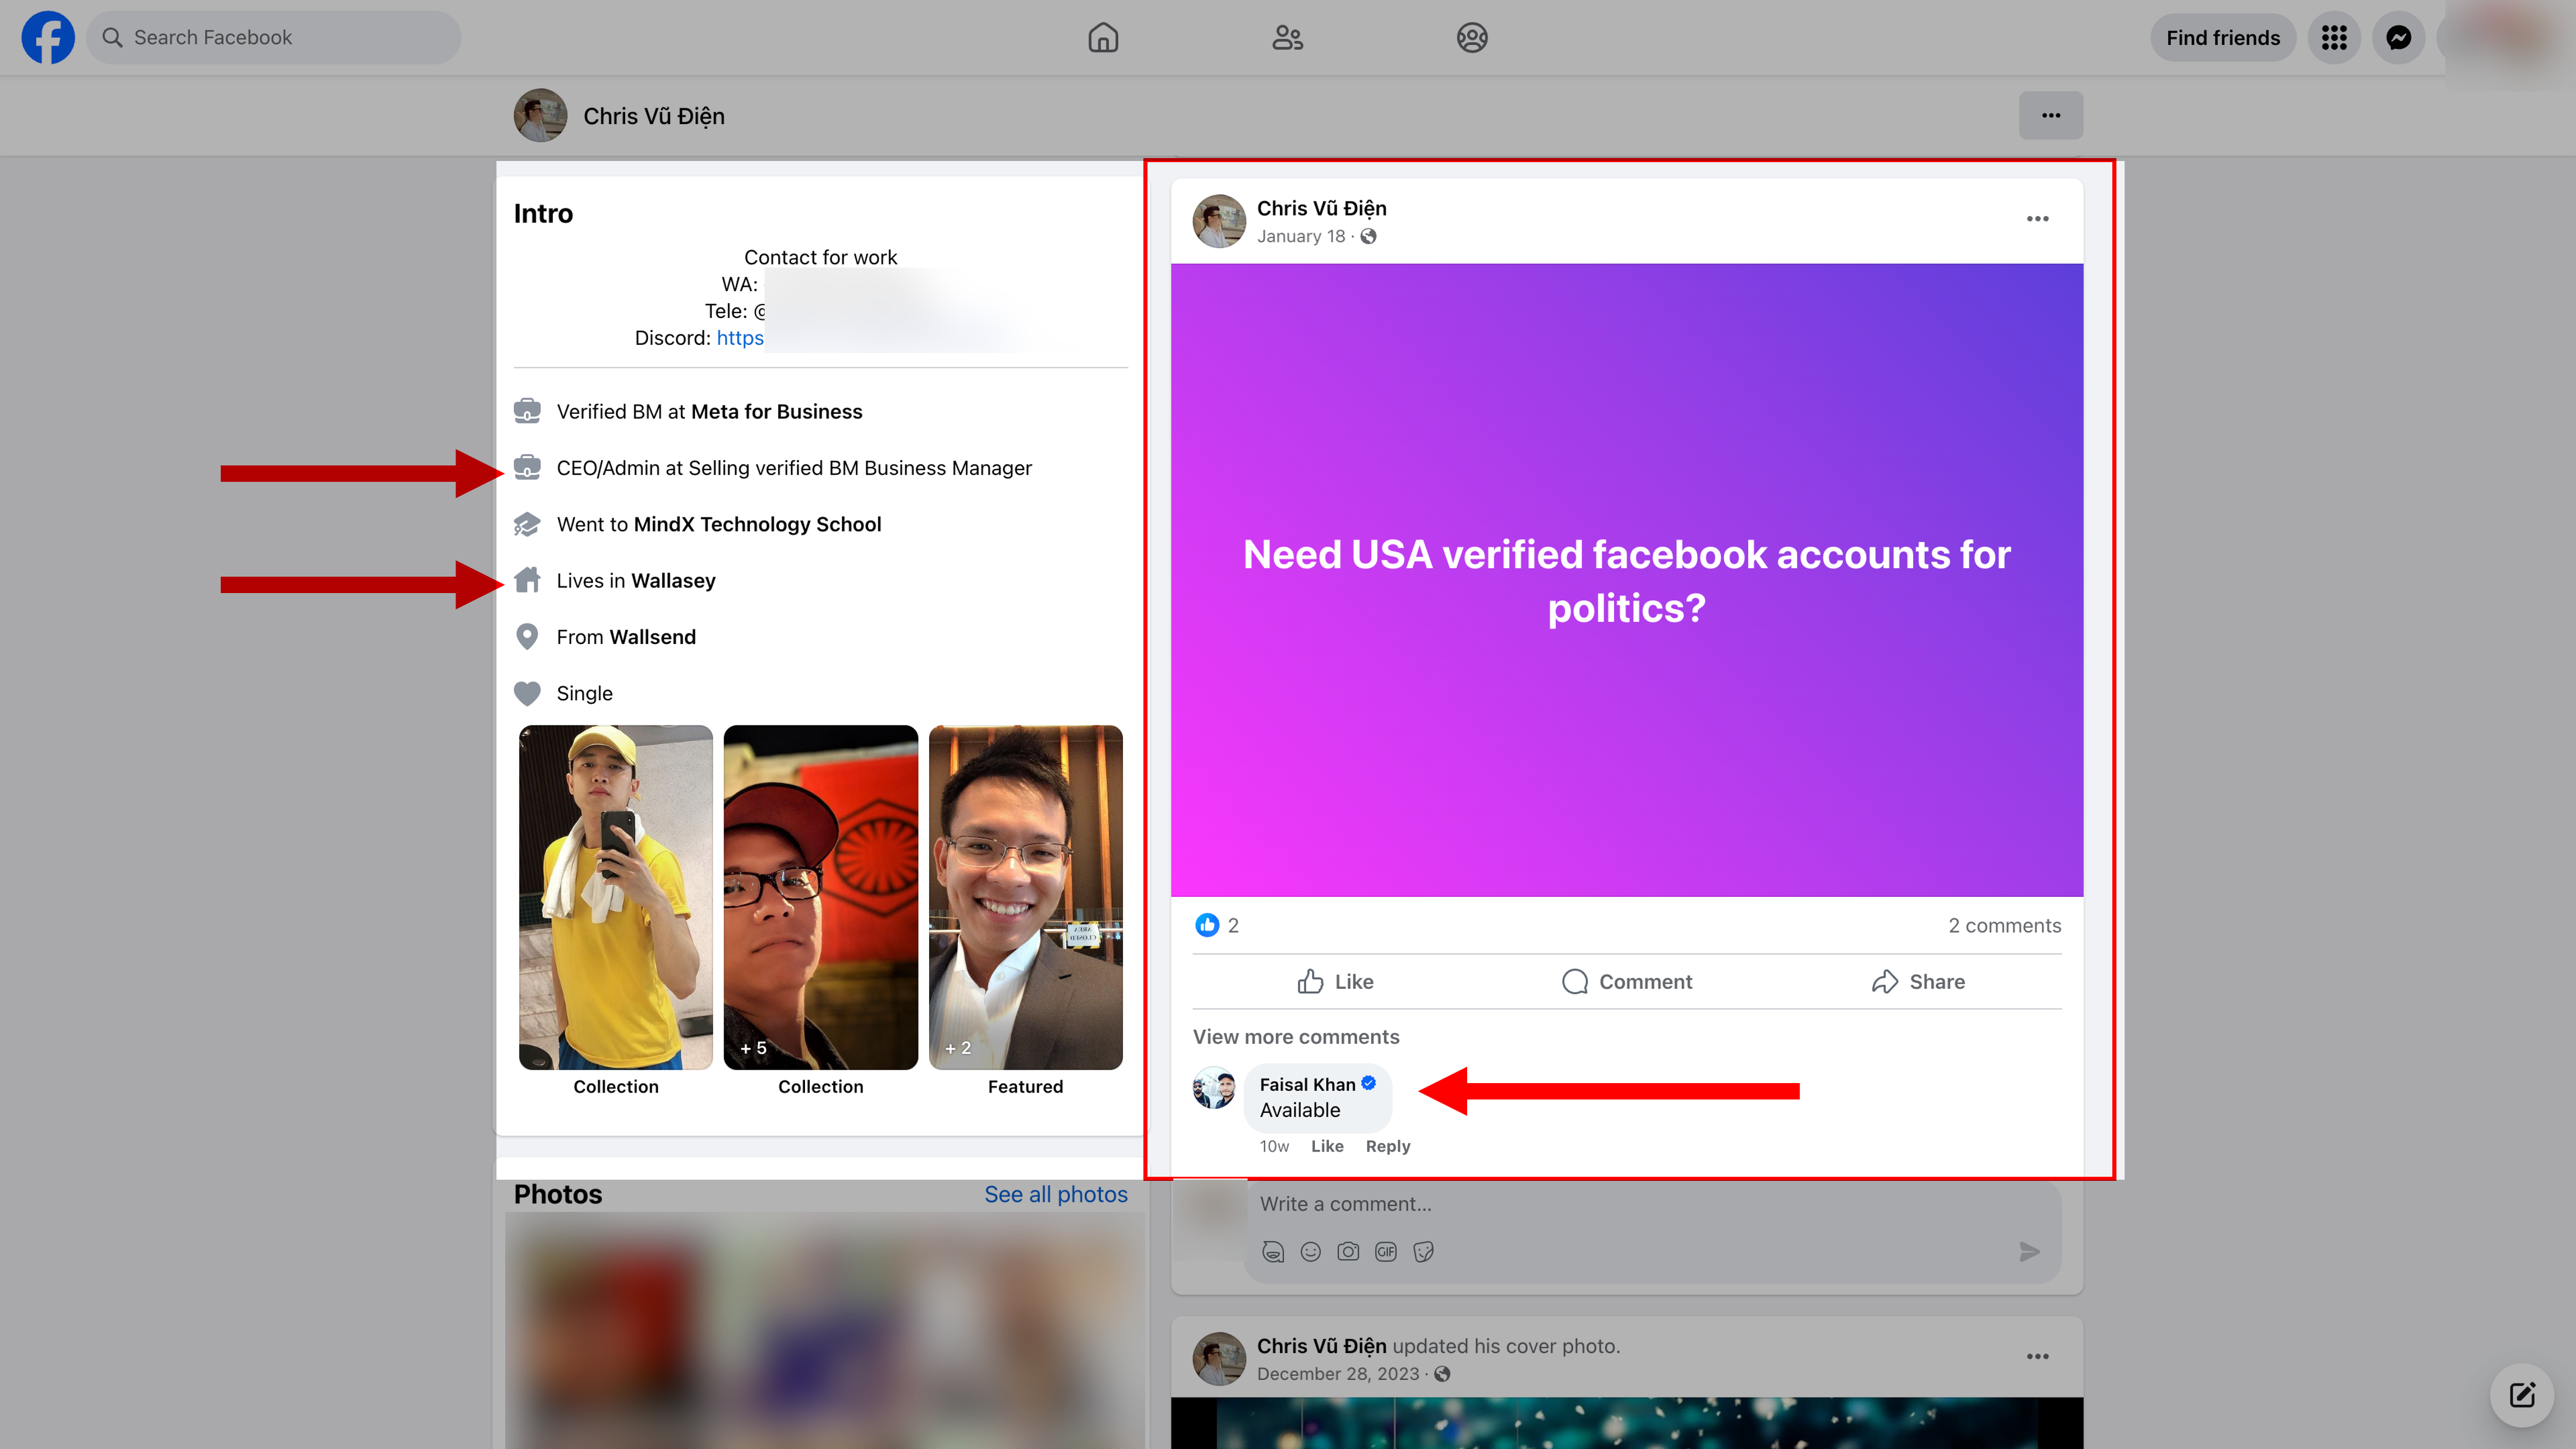
Task: Open new message compose icon
Action: click(2521, 1394)
